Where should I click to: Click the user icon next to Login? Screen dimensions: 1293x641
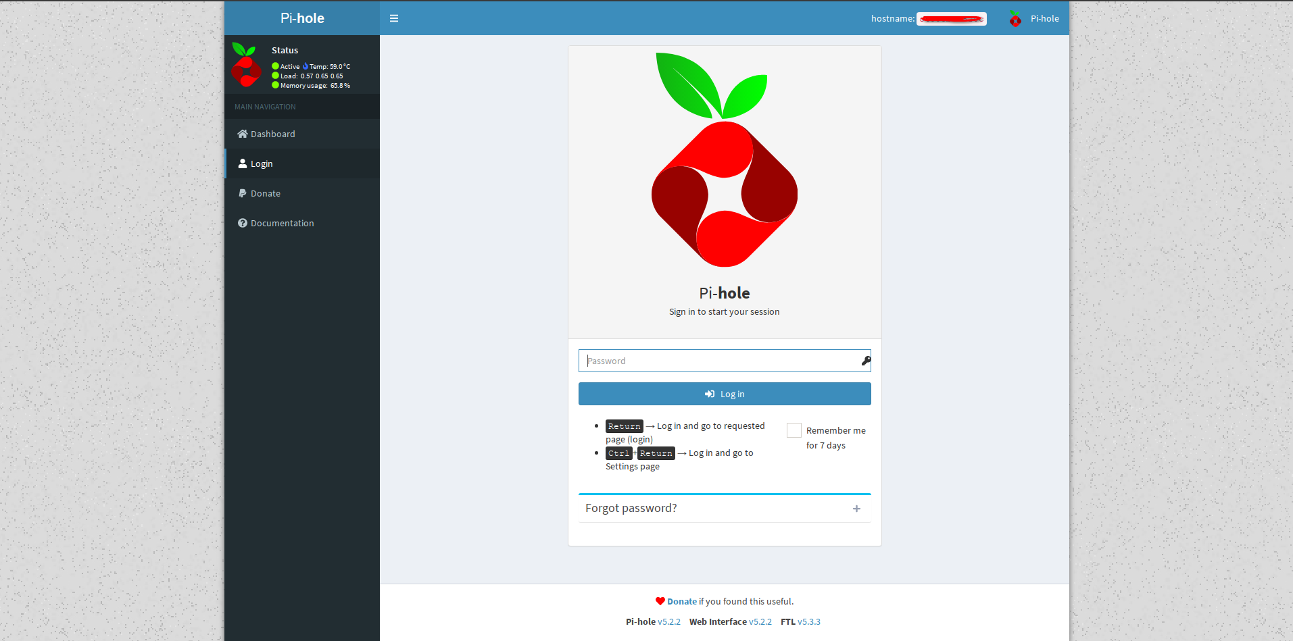coord(242,163)
